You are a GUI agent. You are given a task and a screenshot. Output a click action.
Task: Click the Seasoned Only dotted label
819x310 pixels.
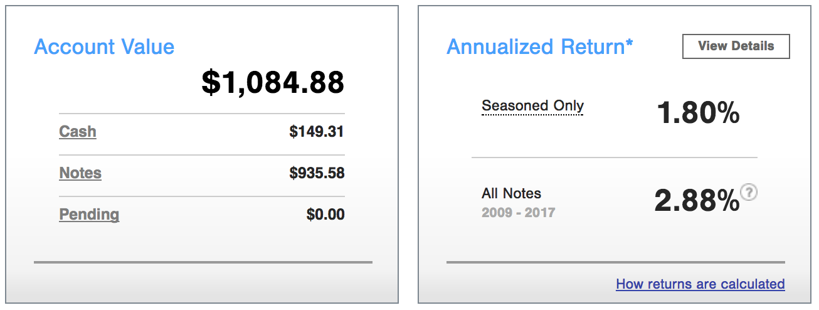pyautogui.click(x=532, y=106)
